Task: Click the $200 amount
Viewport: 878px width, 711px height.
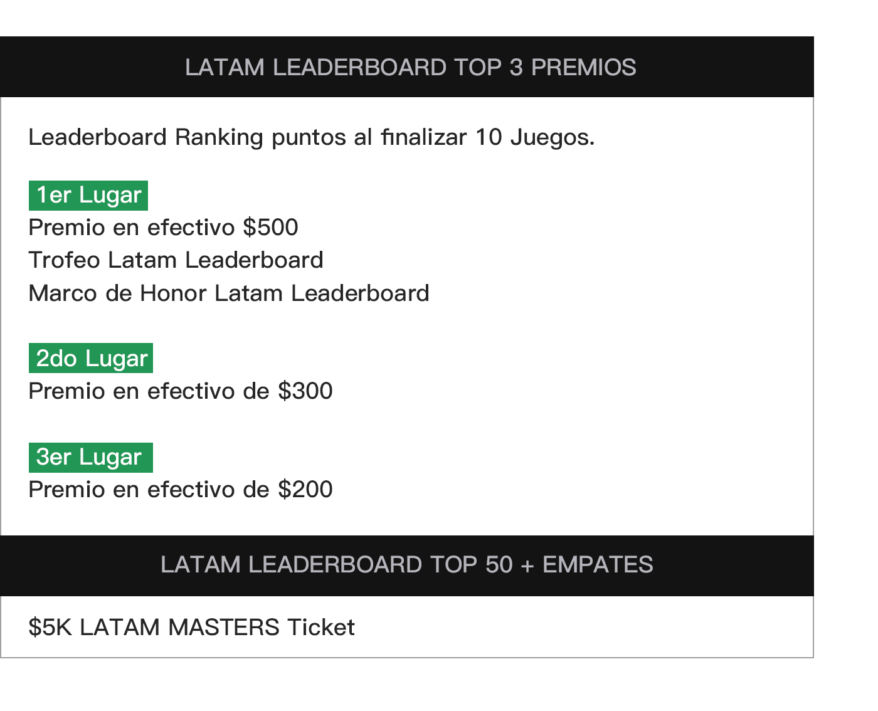Action: coord(305,490)
